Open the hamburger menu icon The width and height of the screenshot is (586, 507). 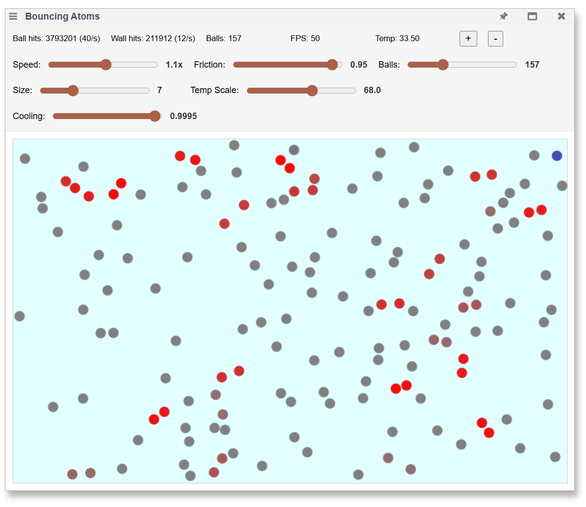tap(13, 16)
